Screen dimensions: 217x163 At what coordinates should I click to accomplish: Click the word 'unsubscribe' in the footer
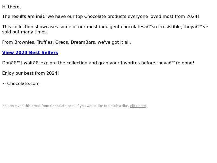118,106
